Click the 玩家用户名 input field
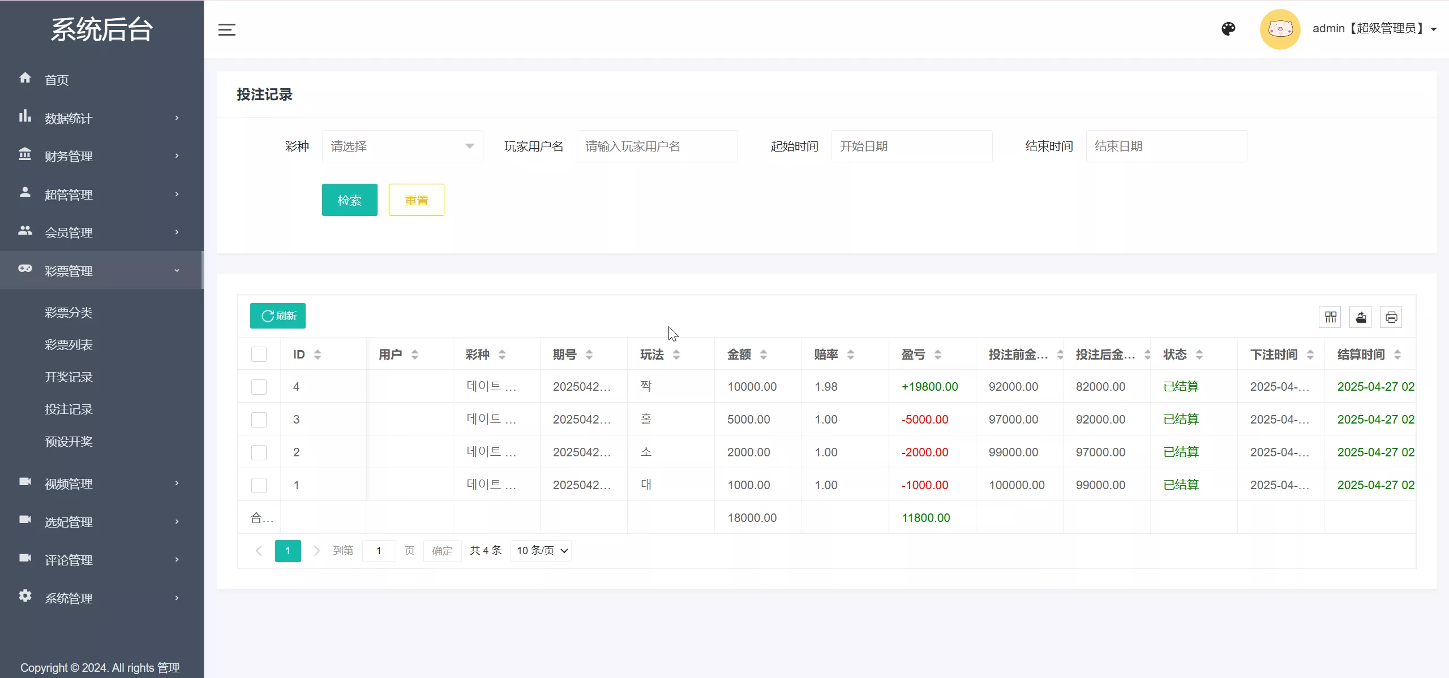1449x678 pixels. [x=657, y=146]
